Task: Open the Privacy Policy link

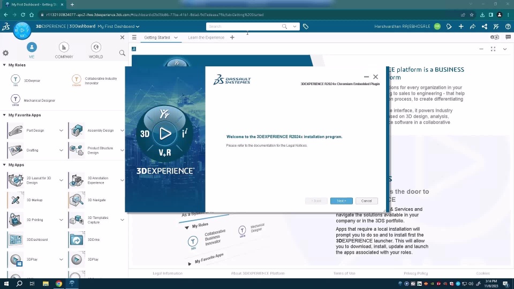Action: click(415, 273)
